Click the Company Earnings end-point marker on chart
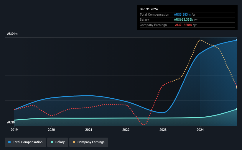The height and width of the screenshot is (150, 242). click(x=237, y=87)
